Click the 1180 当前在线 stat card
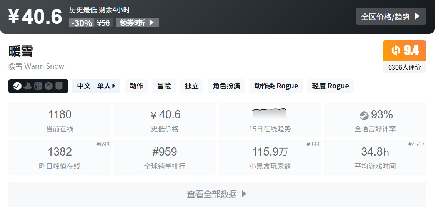The width and height of the screenshot is (436, 217). coord(60,120)
